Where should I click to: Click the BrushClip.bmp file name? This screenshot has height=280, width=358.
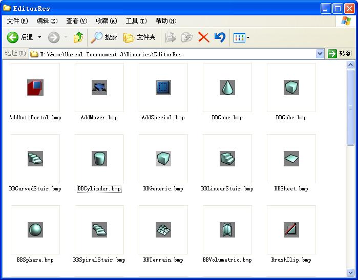click(x=291, y=260)
